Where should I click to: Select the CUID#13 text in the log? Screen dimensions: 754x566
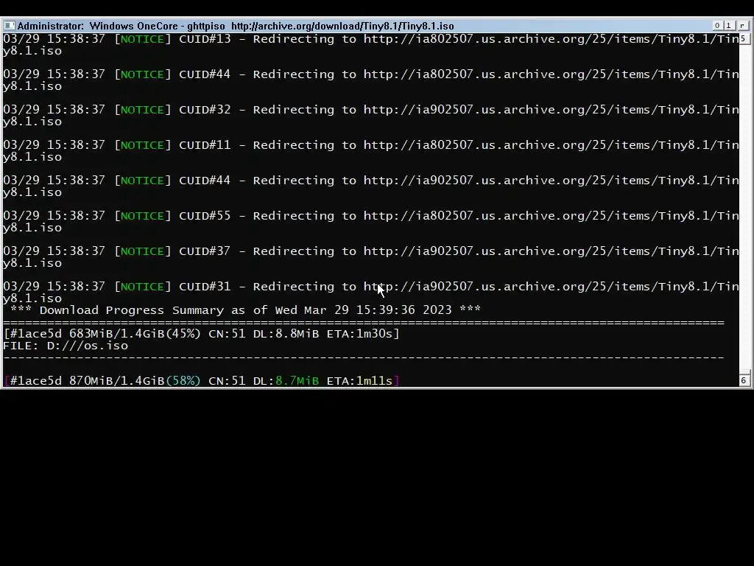point(205,39)
